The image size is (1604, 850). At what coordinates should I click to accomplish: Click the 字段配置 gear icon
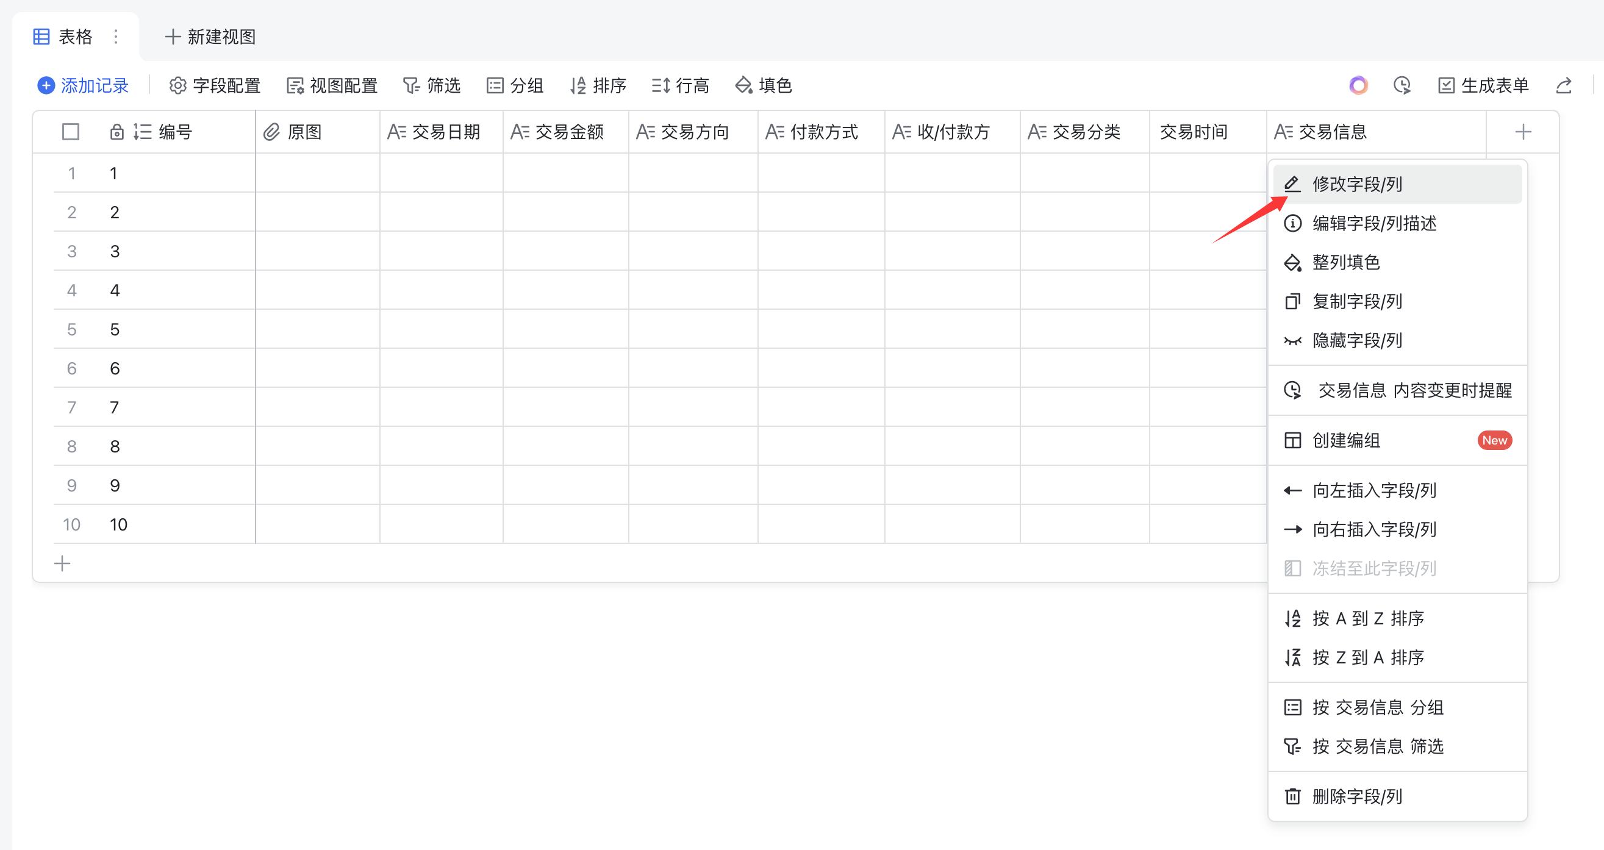click(178, 85)
